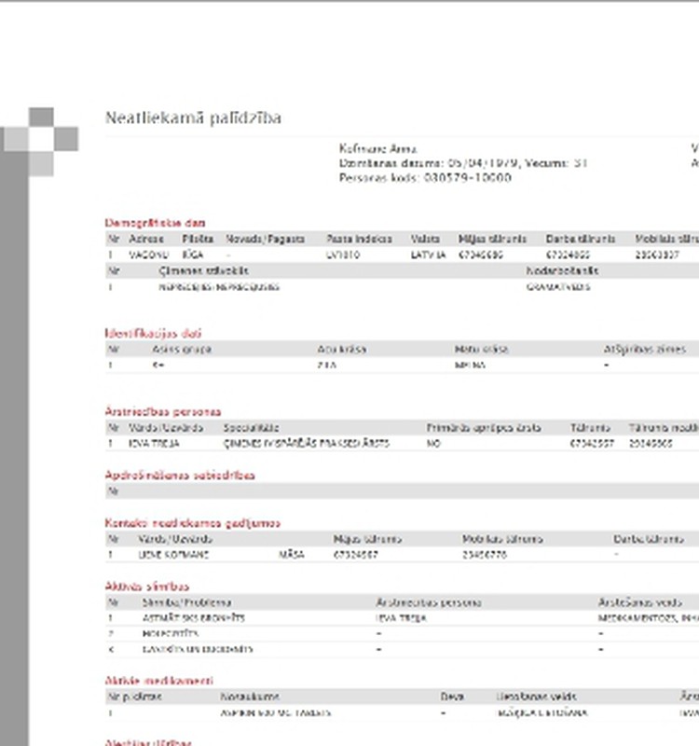The width and height of the screenshot is (699, 746).
Task: Click 'IEVA TREIJA' in Aktīvās slimības table
Action: pos(401,618)
